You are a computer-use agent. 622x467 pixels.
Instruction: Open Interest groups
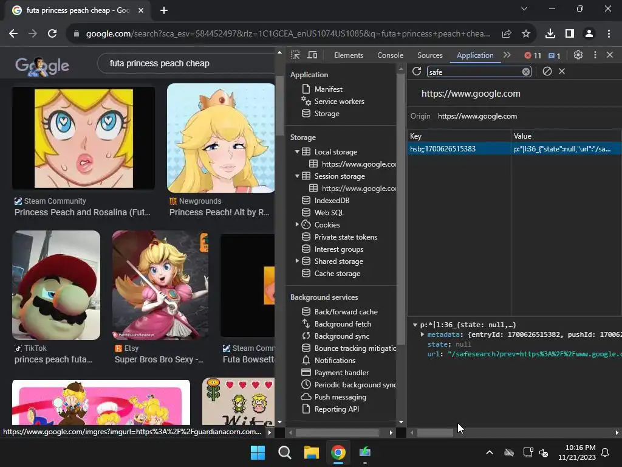[x=338, y=249]
